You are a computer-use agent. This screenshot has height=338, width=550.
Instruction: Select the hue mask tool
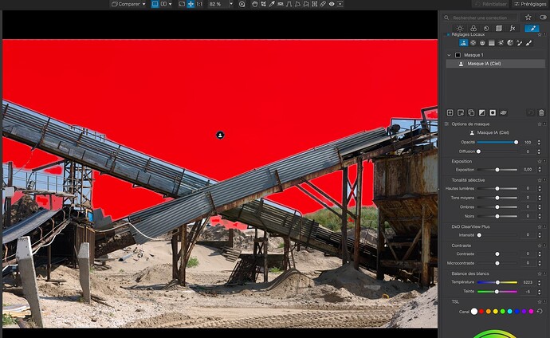coord(510,43)
